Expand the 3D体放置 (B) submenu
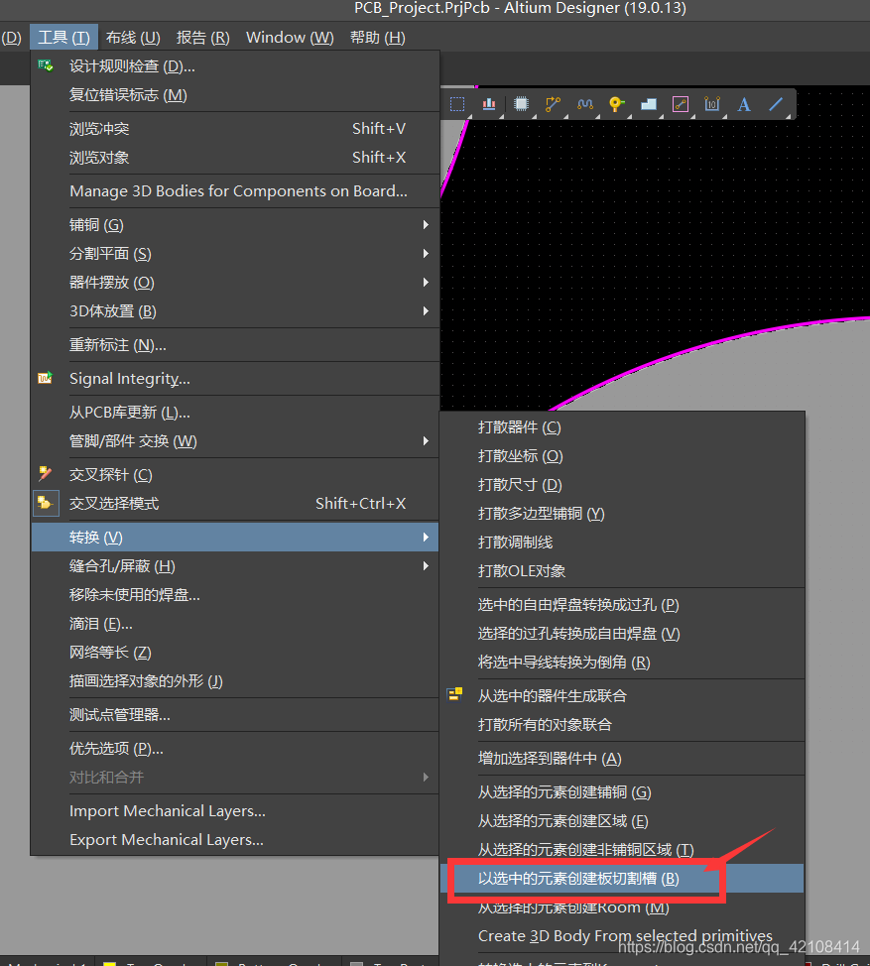The height and width of the screenshot is (966, 870). point(235,311)
